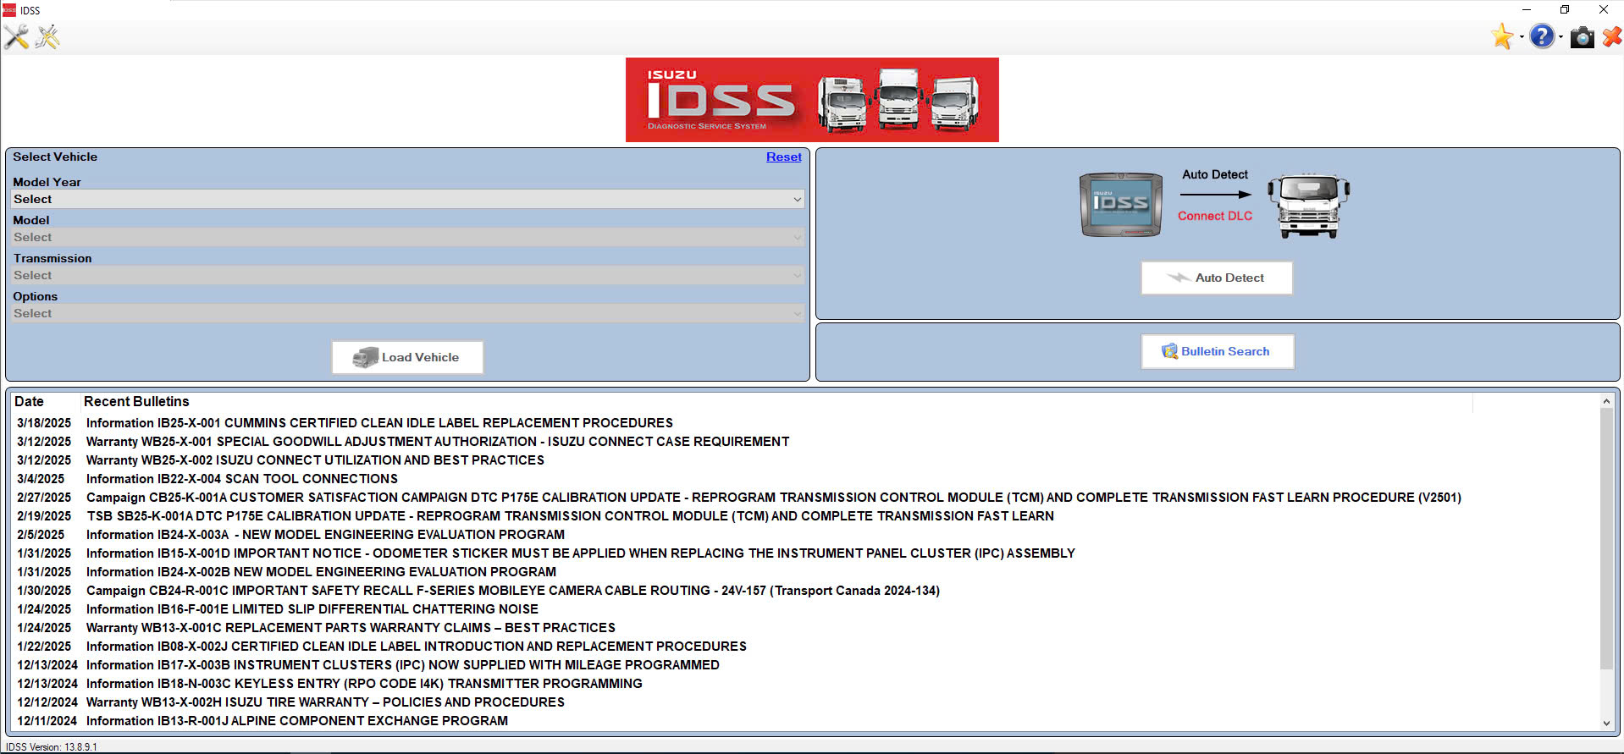This screenshot has height=754, width=1624.
Task: Open bulletin IB13-R-001J Alpine Component Exchange
Action: point(297,721)
